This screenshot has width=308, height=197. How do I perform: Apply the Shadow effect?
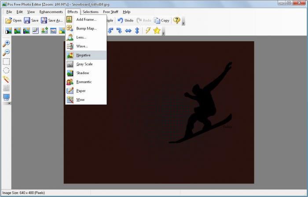coord(86,73)
